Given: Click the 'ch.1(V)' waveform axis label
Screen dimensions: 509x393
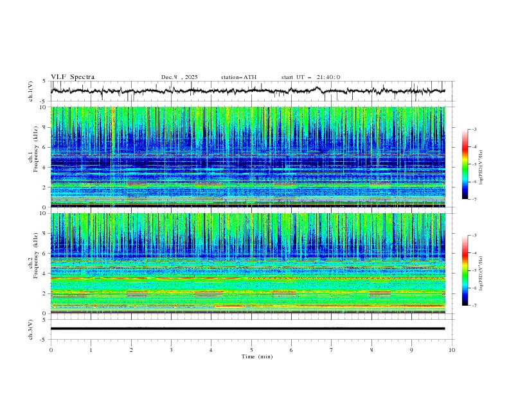Looking at the screenshot, I should coord(31,91).
